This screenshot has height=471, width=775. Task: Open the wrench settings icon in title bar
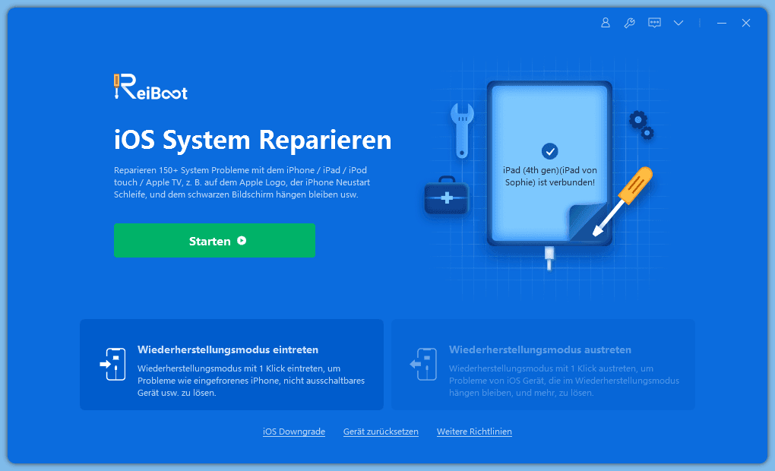[x=629, y=23]
